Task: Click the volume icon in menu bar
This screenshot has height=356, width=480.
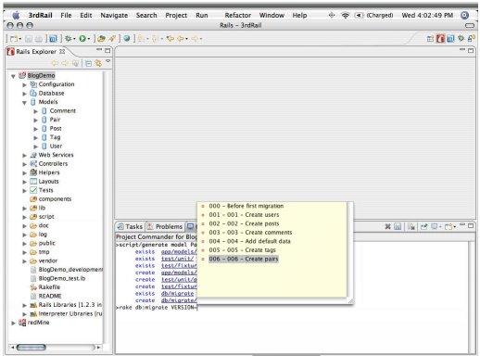Action: 359,15
